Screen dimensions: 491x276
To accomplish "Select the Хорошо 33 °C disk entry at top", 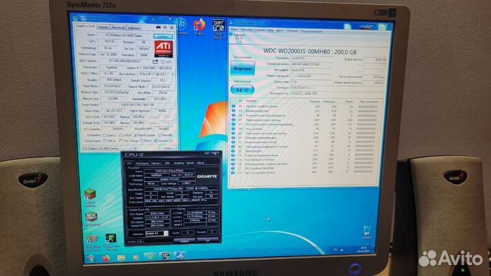I will pos(239,38).
